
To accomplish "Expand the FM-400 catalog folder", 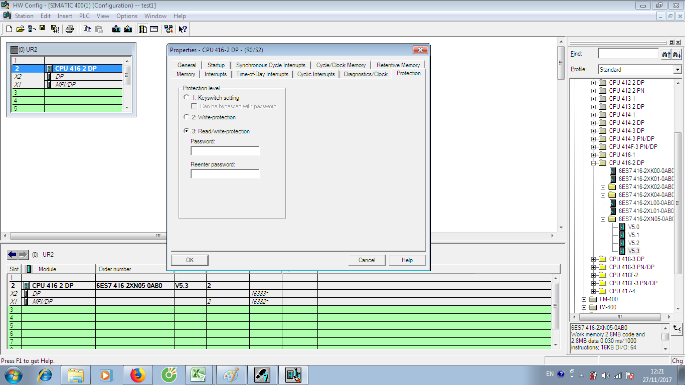I will 584,299.
